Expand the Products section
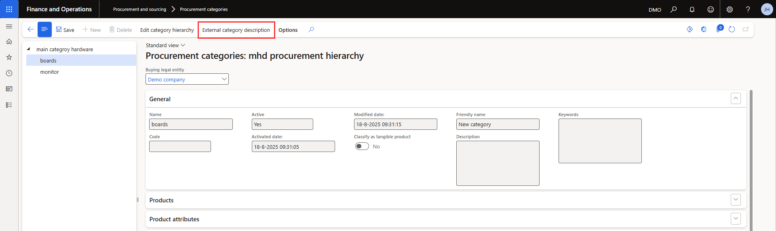This screenshot has height=231, width=776. click(x=736, y=200)
